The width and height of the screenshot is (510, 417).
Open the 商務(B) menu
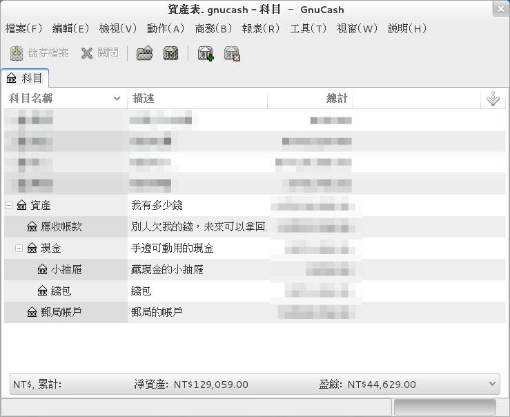(213, 28)
